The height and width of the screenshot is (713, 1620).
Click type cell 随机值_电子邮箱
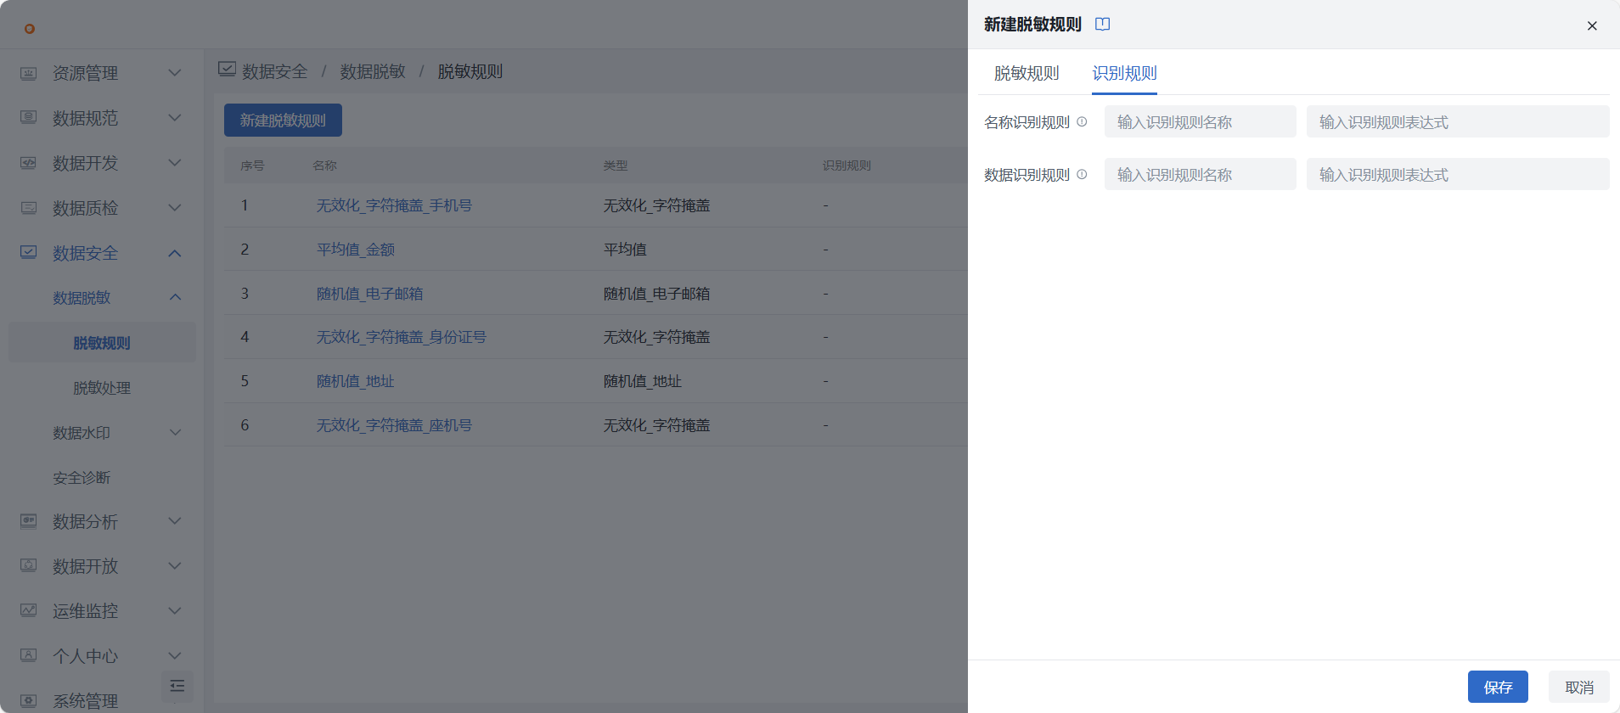(x=656, y=294)
